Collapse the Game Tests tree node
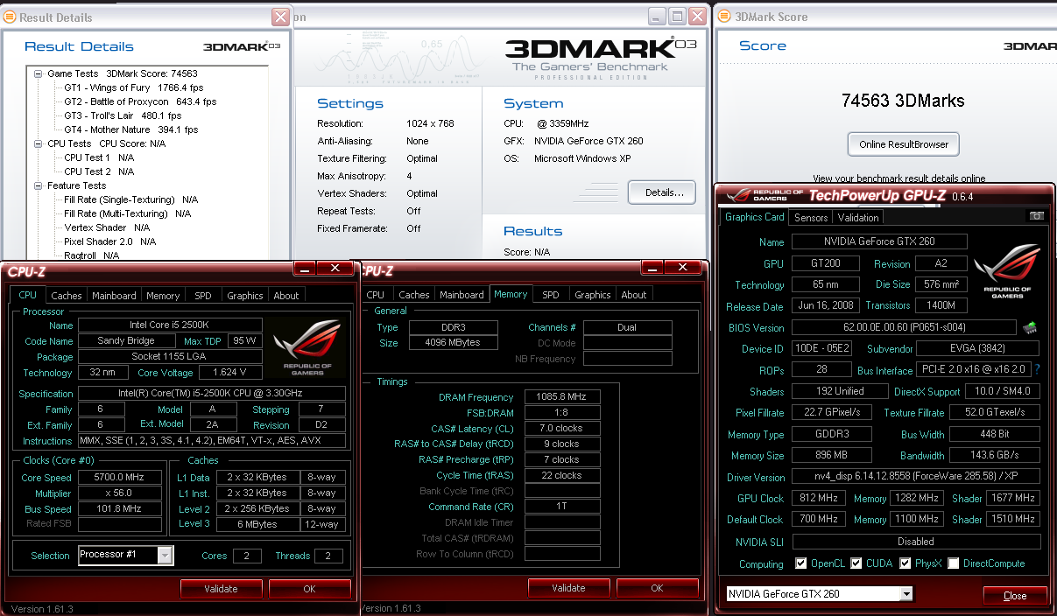The image size is (1057, 616). [39, 74]
